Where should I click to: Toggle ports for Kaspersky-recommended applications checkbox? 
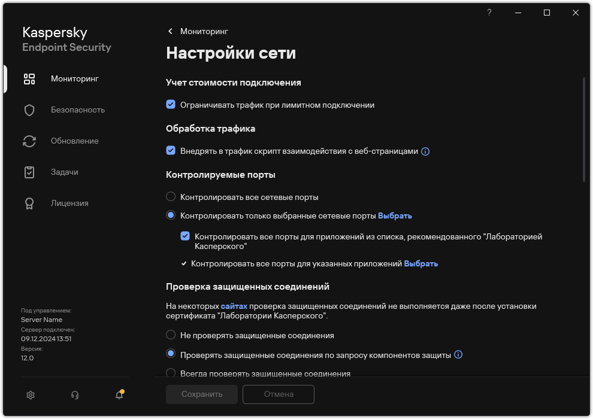tap(185, 236)
